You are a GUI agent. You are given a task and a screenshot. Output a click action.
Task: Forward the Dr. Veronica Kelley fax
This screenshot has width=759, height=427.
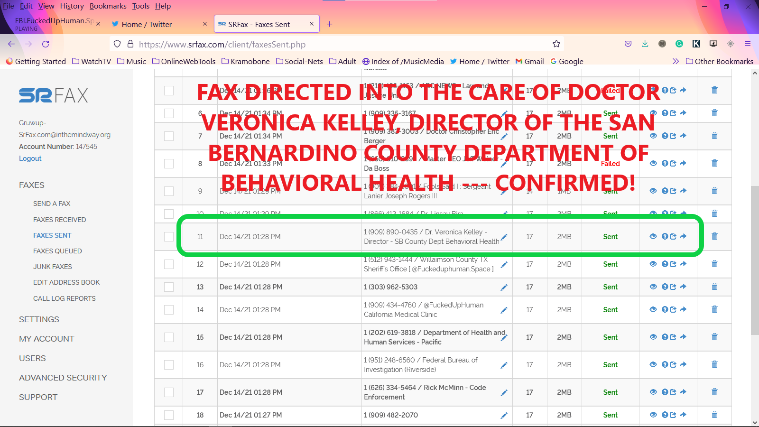683,236
